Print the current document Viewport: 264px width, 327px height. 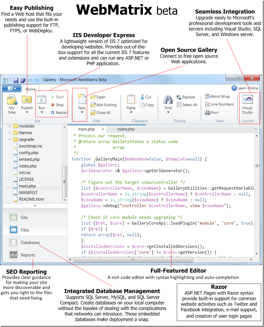(212, 113)
